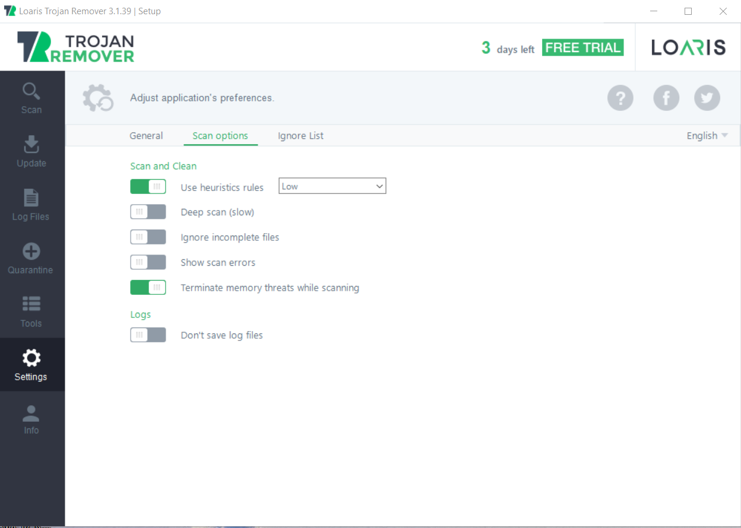Viewport: 741px width, 528px height.
Task: Open the Quarantine section
Action: (31, 258)
